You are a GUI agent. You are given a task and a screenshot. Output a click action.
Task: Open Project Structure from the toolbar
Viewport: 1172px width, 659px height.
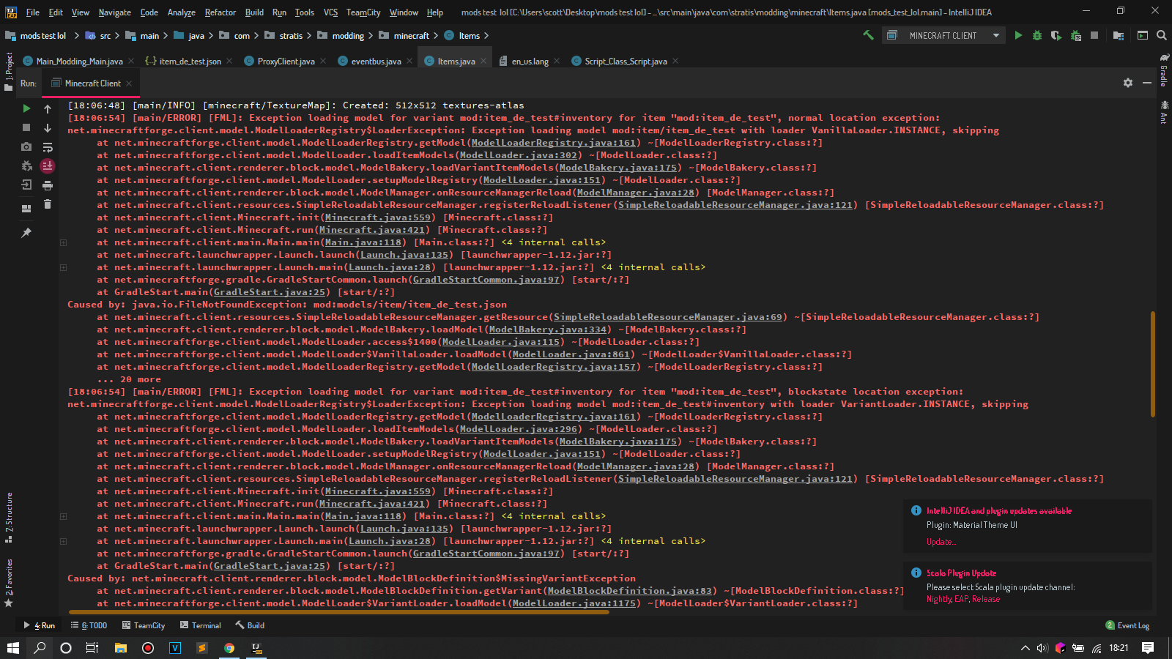(1119, 35)
